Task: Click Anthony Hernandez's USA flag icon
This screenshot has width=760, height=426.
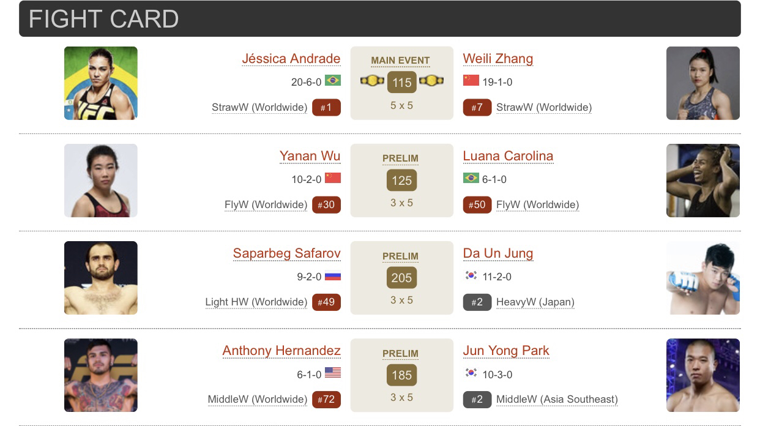Action: (x=333, y=373)
